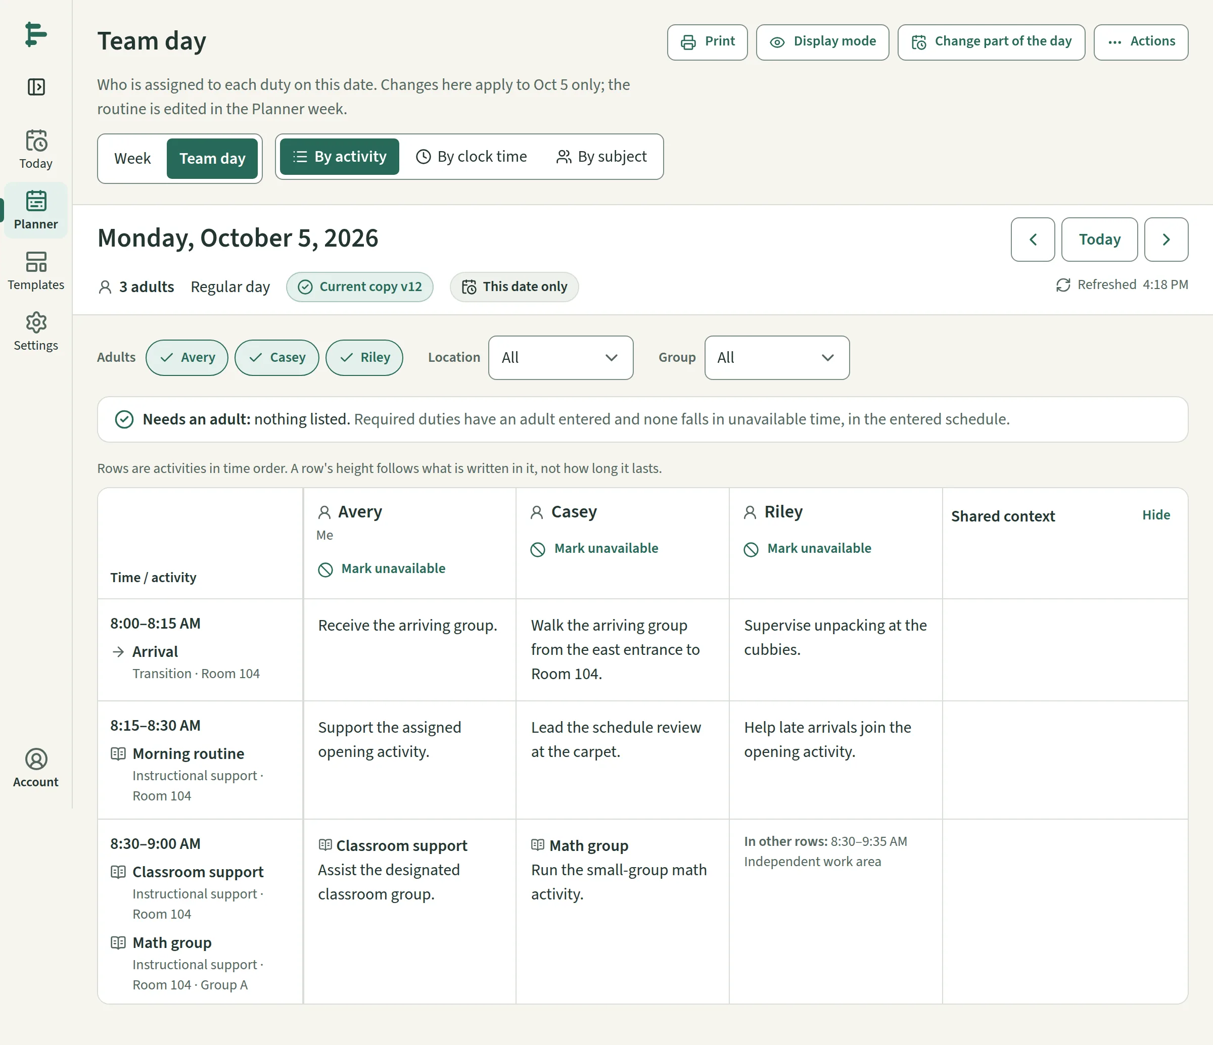Click the Print button
The height and width of the screenshot is (1045, 1213).
click(707, 41)
